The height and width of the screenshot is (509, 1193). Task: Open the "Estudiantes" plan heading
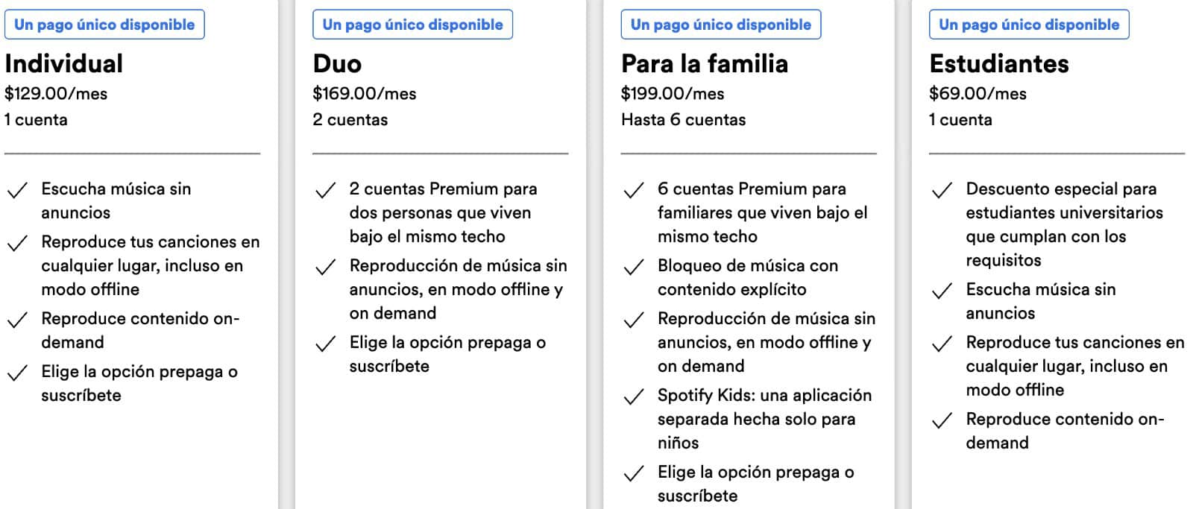[x=998, y=64]
